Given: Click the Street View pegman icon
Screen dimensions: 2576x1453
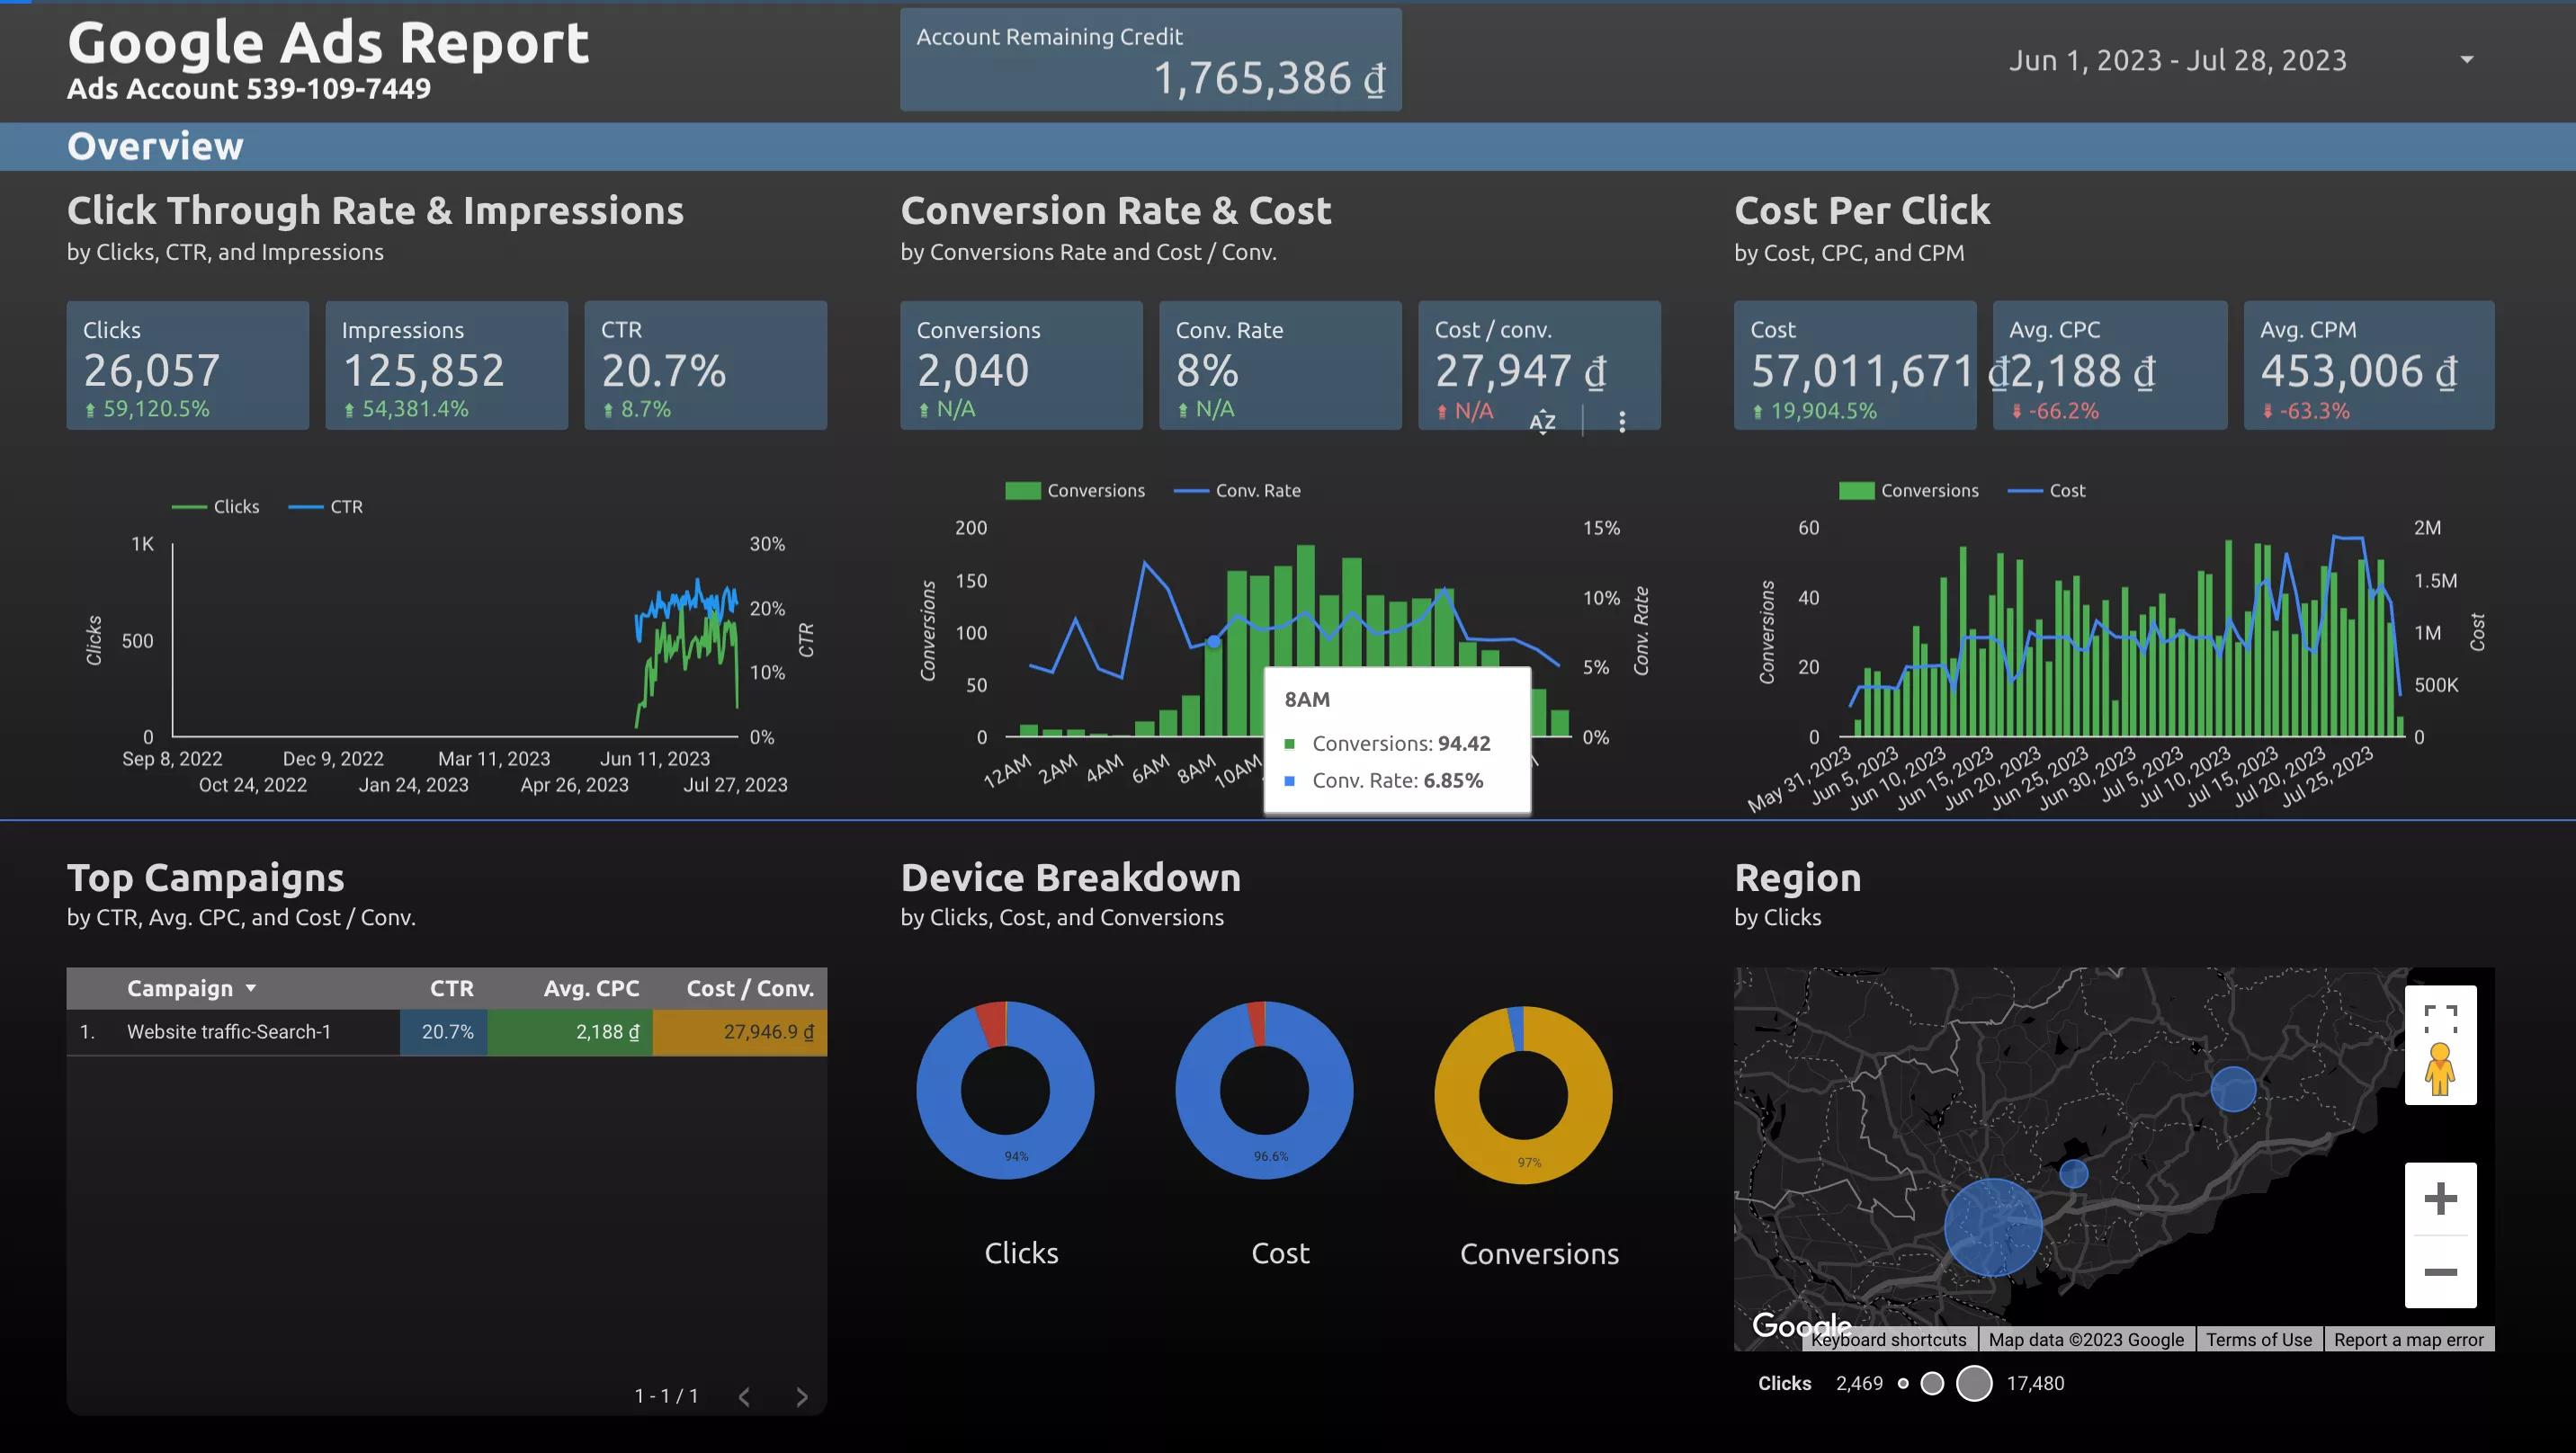Looking at the screenshot, I should coord(2440,1069).
